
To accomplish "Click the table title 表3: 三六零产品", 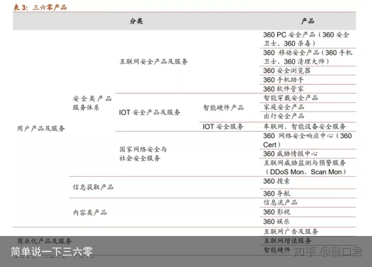I will click(x=40, y=7).
